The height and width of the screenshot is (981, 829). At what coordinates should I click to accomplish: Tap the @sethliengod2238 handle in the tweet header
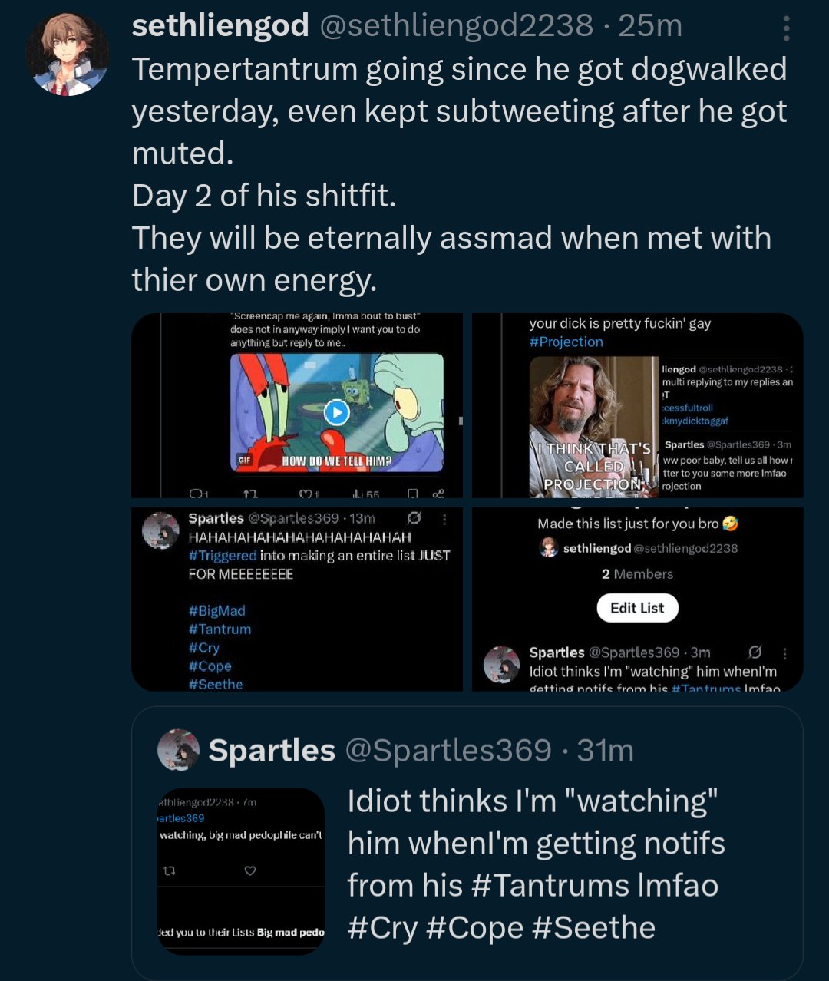456,26
